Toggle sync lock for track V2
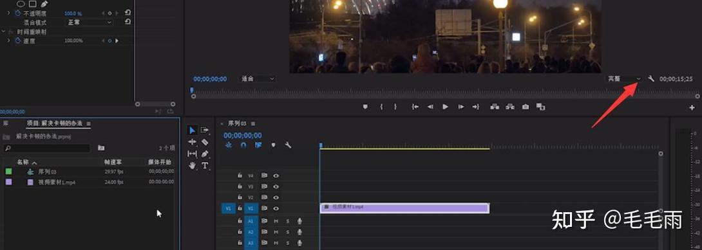 click(264, 197)
